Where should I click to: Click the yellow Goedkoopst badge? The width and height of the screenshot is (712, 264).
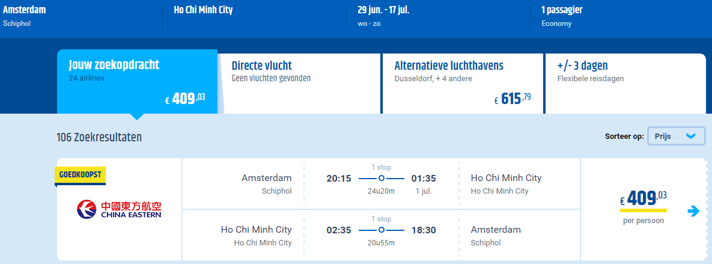coord(80,176)
